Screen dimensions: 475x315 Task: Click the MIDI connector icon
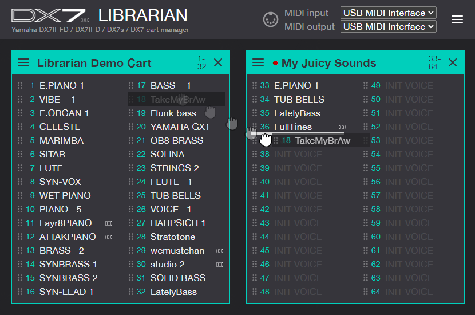tap(270, 19)
